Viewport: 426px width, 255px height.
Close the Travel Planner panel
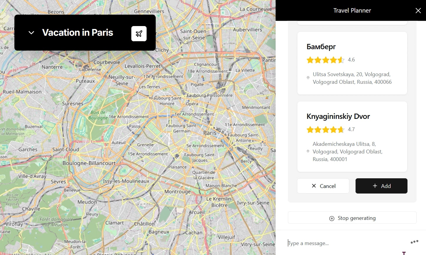pos(418,11)
